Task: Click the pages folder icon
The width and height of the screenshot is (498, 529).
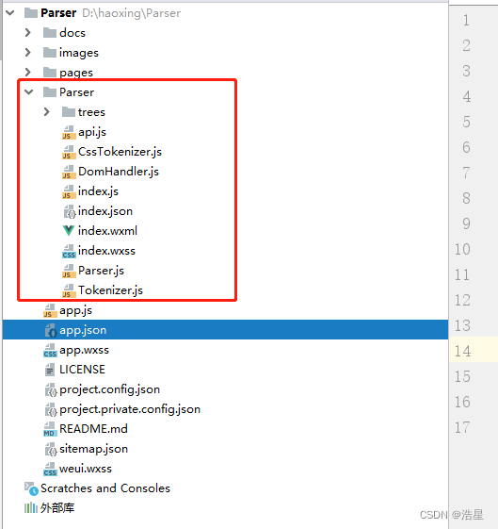Action: coord(50,73)
